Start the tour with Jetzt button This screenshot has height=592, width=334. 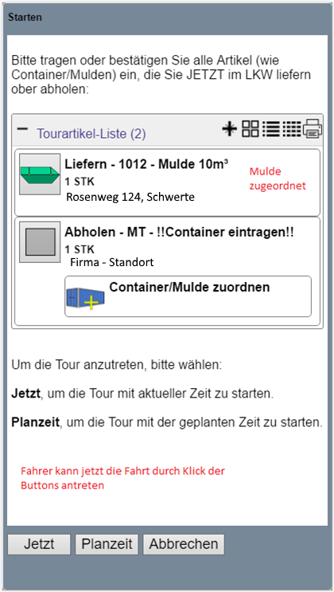39,544
